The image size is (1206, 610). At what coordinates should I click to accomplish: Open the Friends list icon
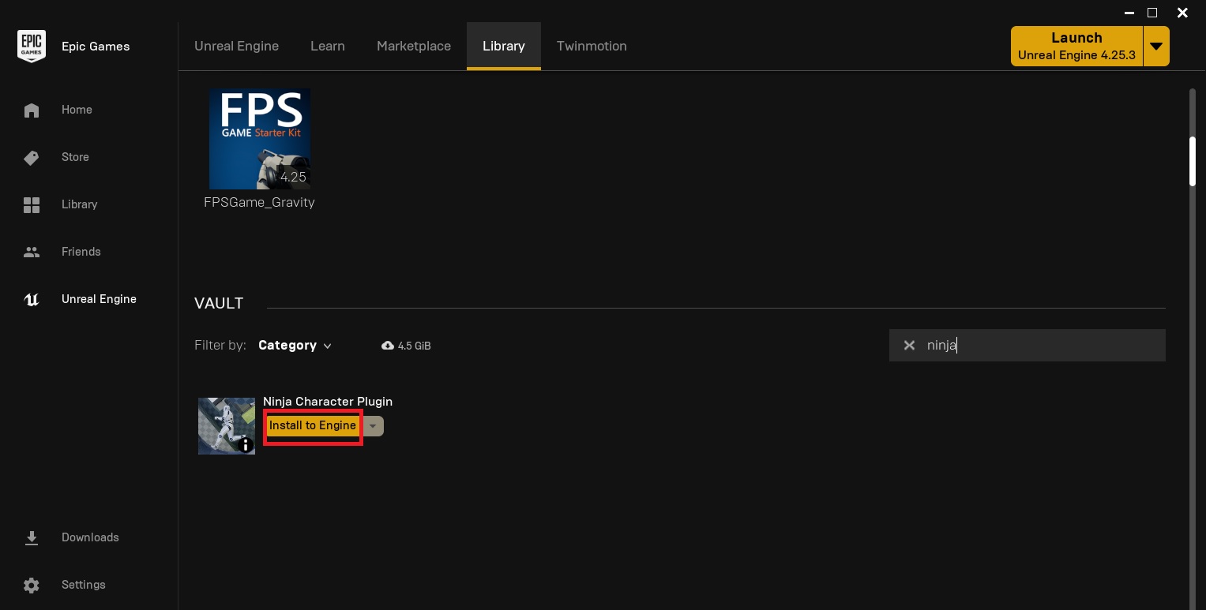[x=32, y=253]
